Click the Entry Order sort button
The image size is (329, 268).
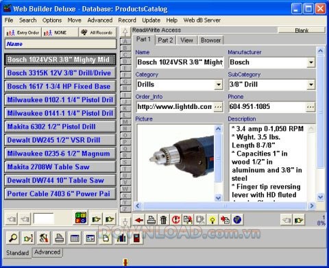[x=23, y=33]
